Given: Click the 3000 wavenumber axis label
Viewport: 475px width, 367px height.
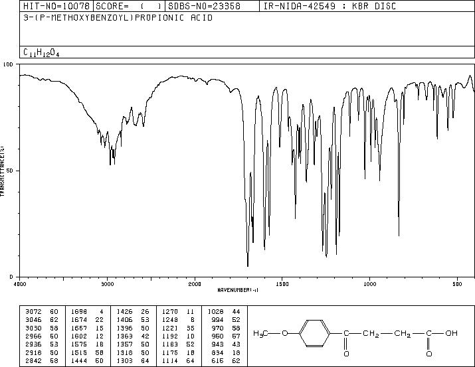Looking at the screenshot, I should click(x=107, y=284).
